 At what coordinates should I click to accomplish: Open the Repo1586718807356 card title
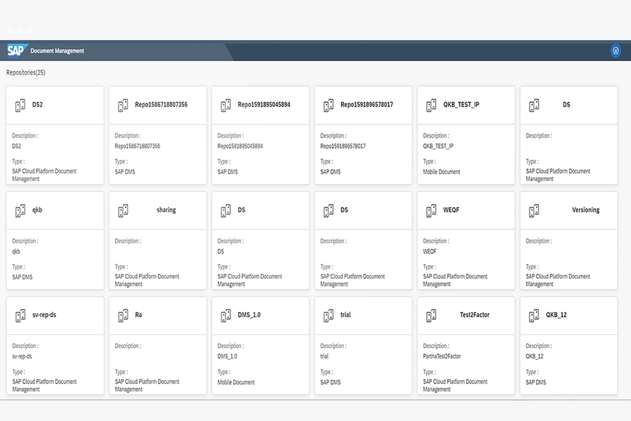tap(161, 105)
